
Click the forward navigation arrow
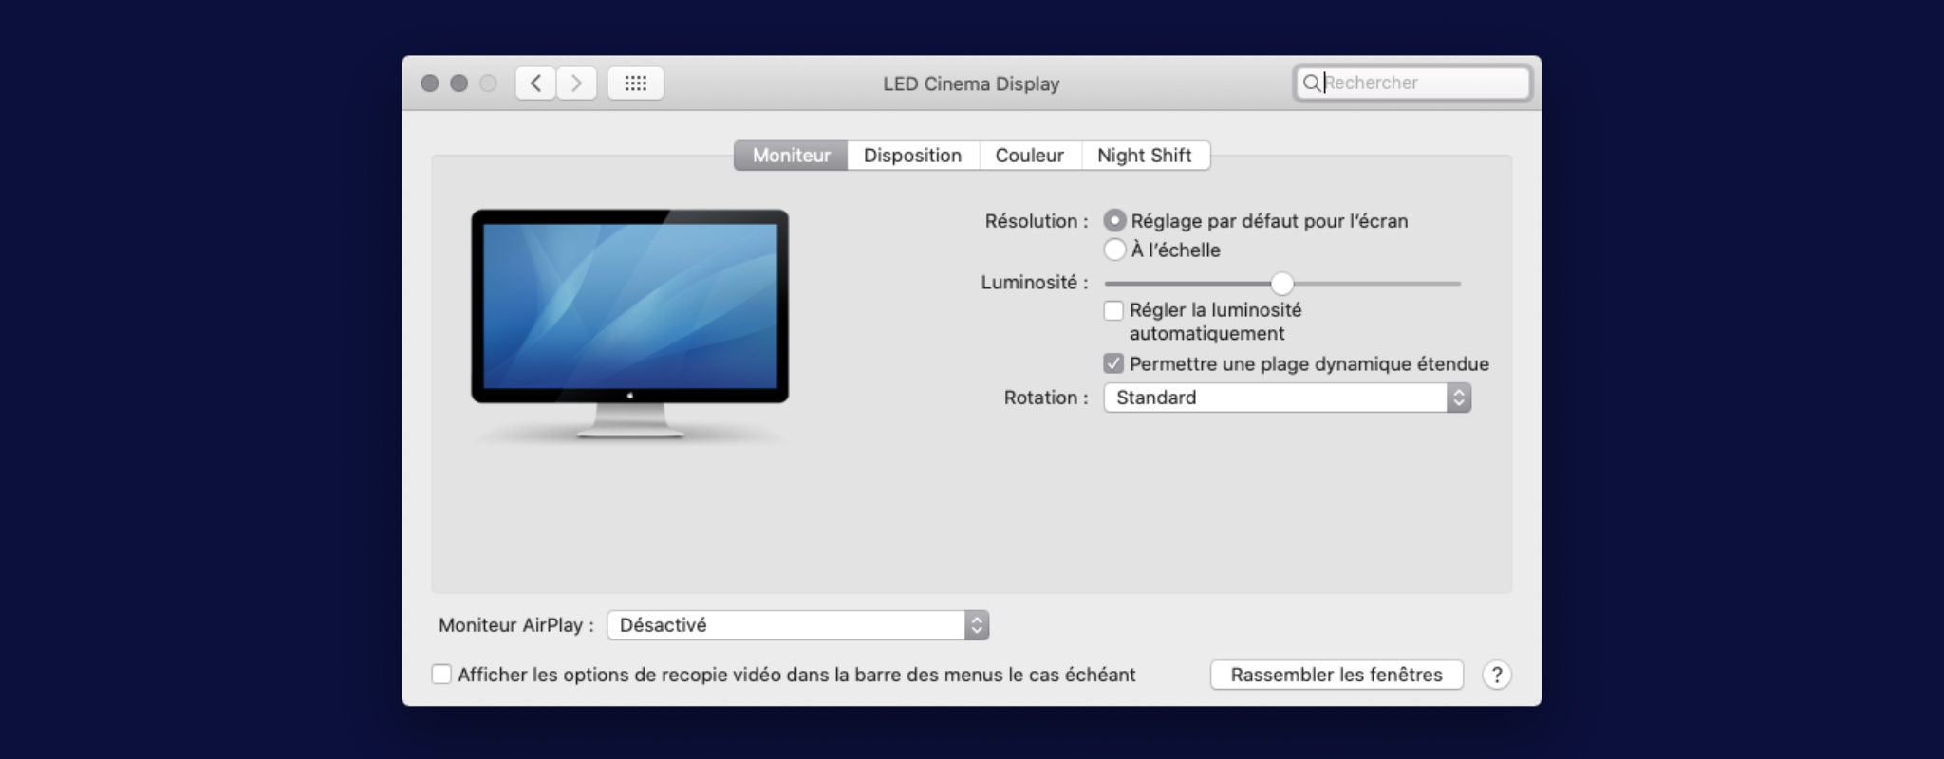tap(576, 83)
